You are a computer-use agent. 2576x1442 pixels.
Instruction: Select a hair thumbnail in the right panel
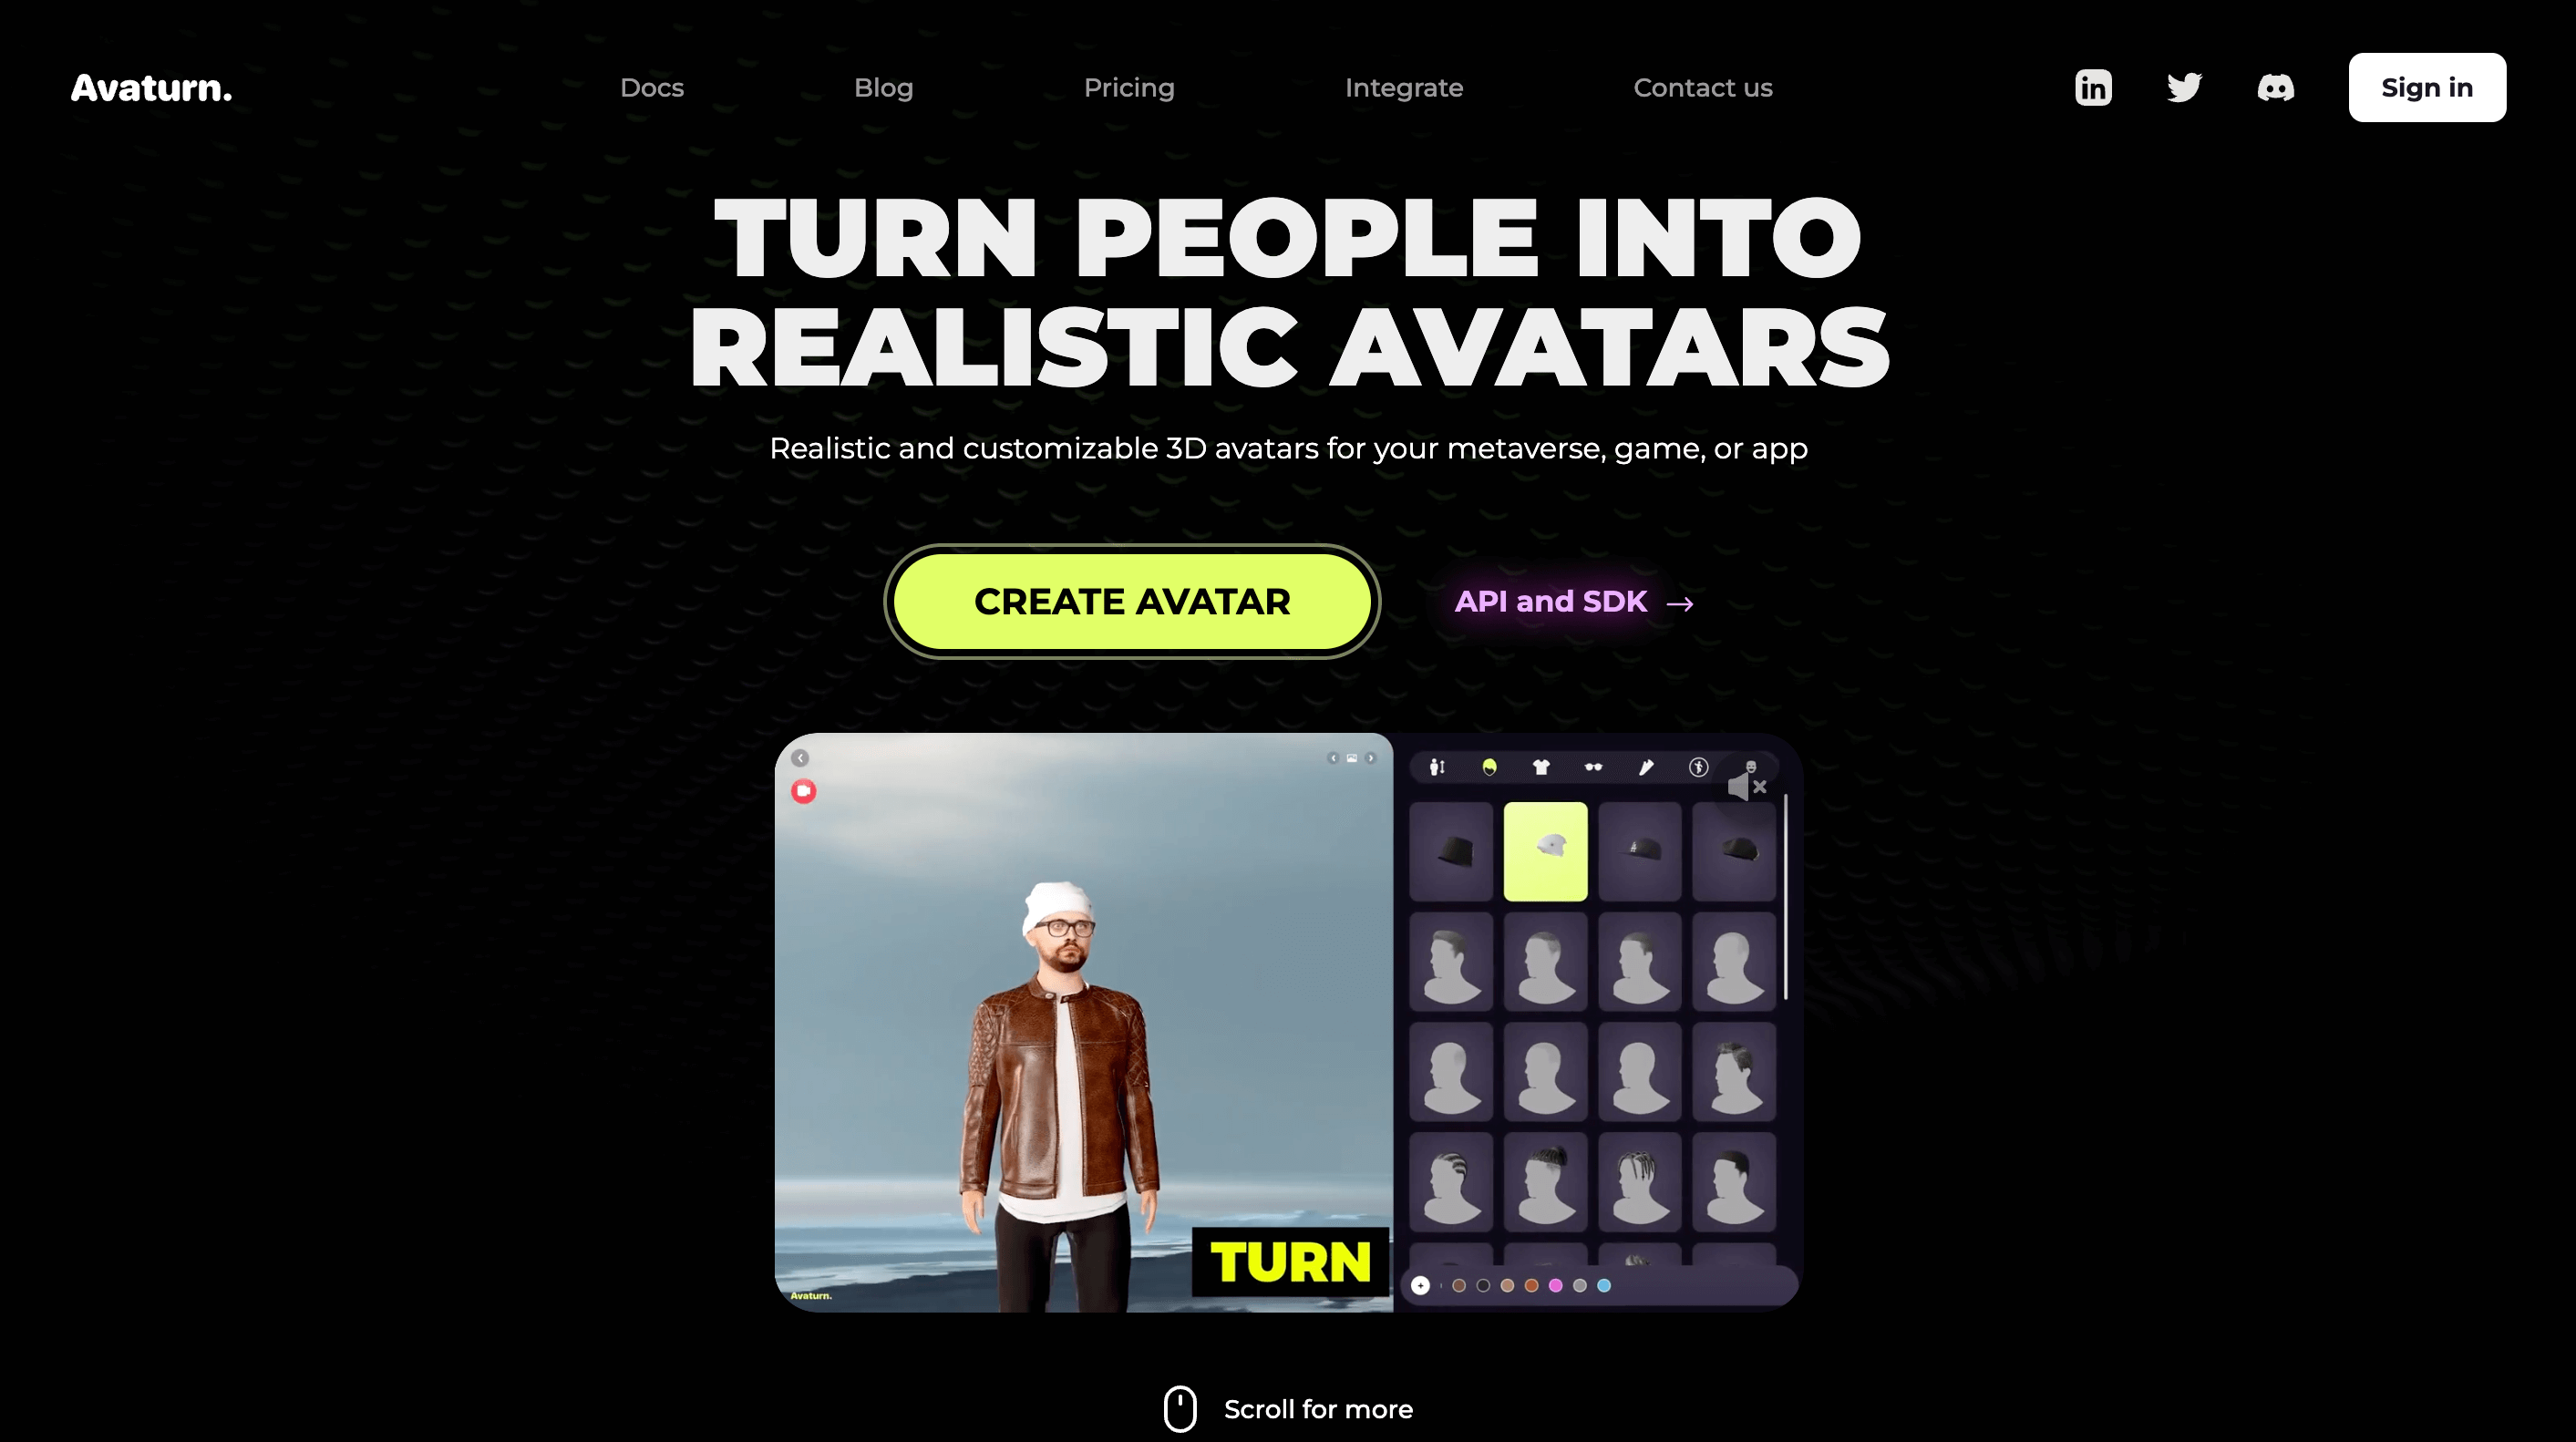click(x=1453, y=961)
